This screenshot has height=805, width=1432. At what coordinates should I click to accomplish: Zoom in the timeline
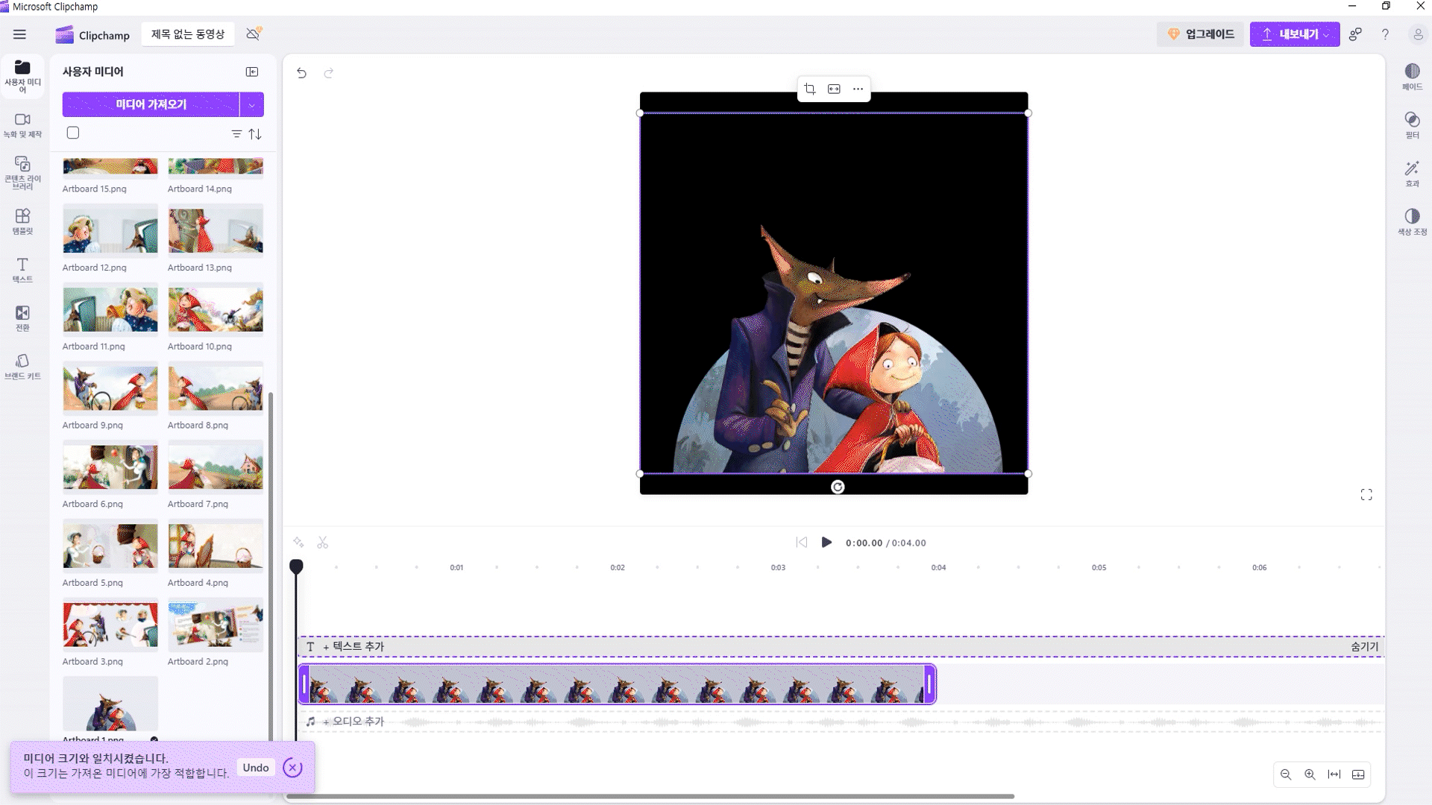click(1310, 774)
